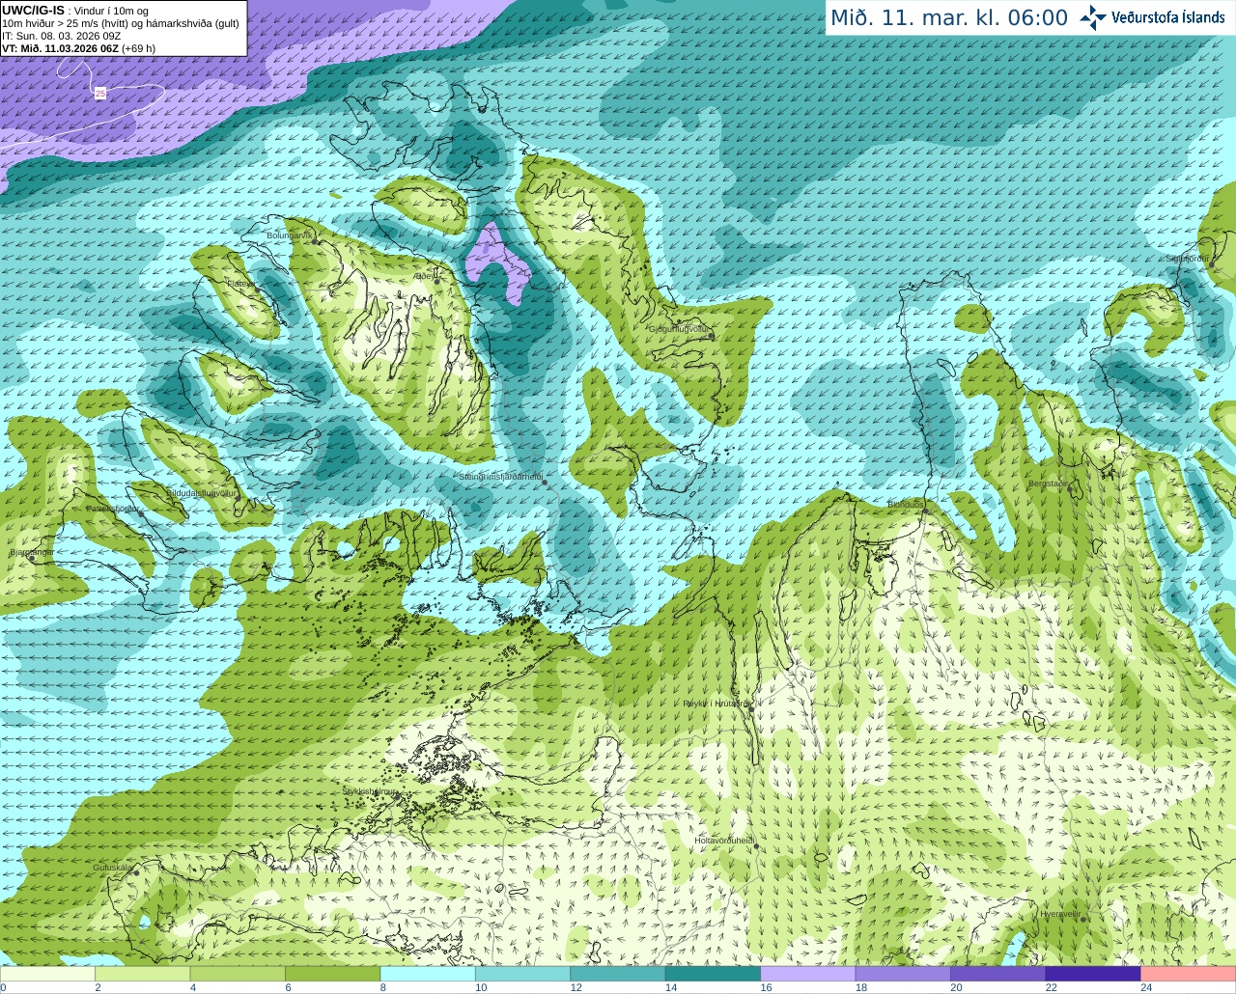
Task: Select the 12–14 m/s teal legend swatch
Action: [x=618, y=973]
